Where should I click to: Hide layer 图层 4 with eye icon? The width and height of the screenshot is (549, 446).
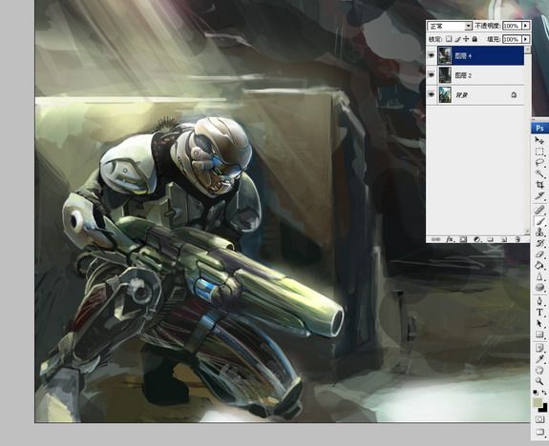pos(432,55)
